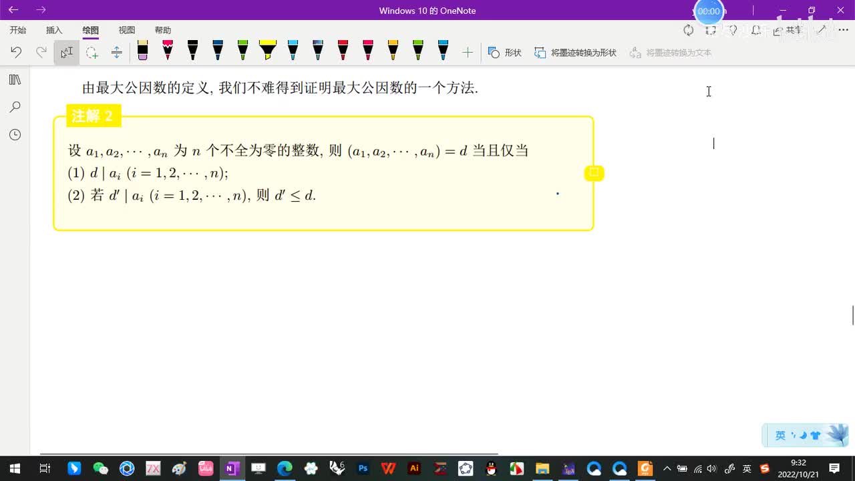Open Task View on the taskbar
The height and width of the screenshot is (481, 855).
(x=45, y=468)
